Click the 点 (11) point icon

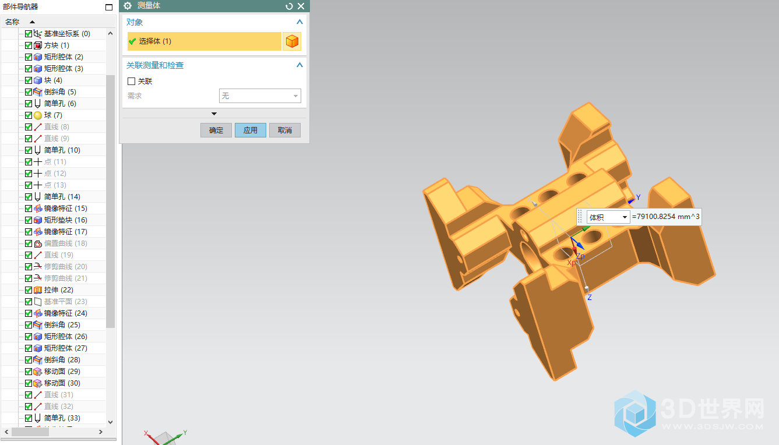(38, 162)
